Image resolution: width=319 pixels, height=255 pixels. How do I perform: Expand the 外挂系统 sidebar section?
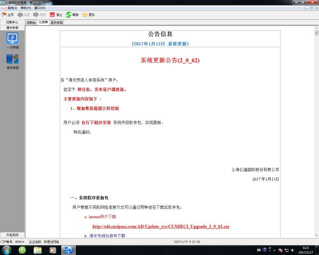click(12, 235)
